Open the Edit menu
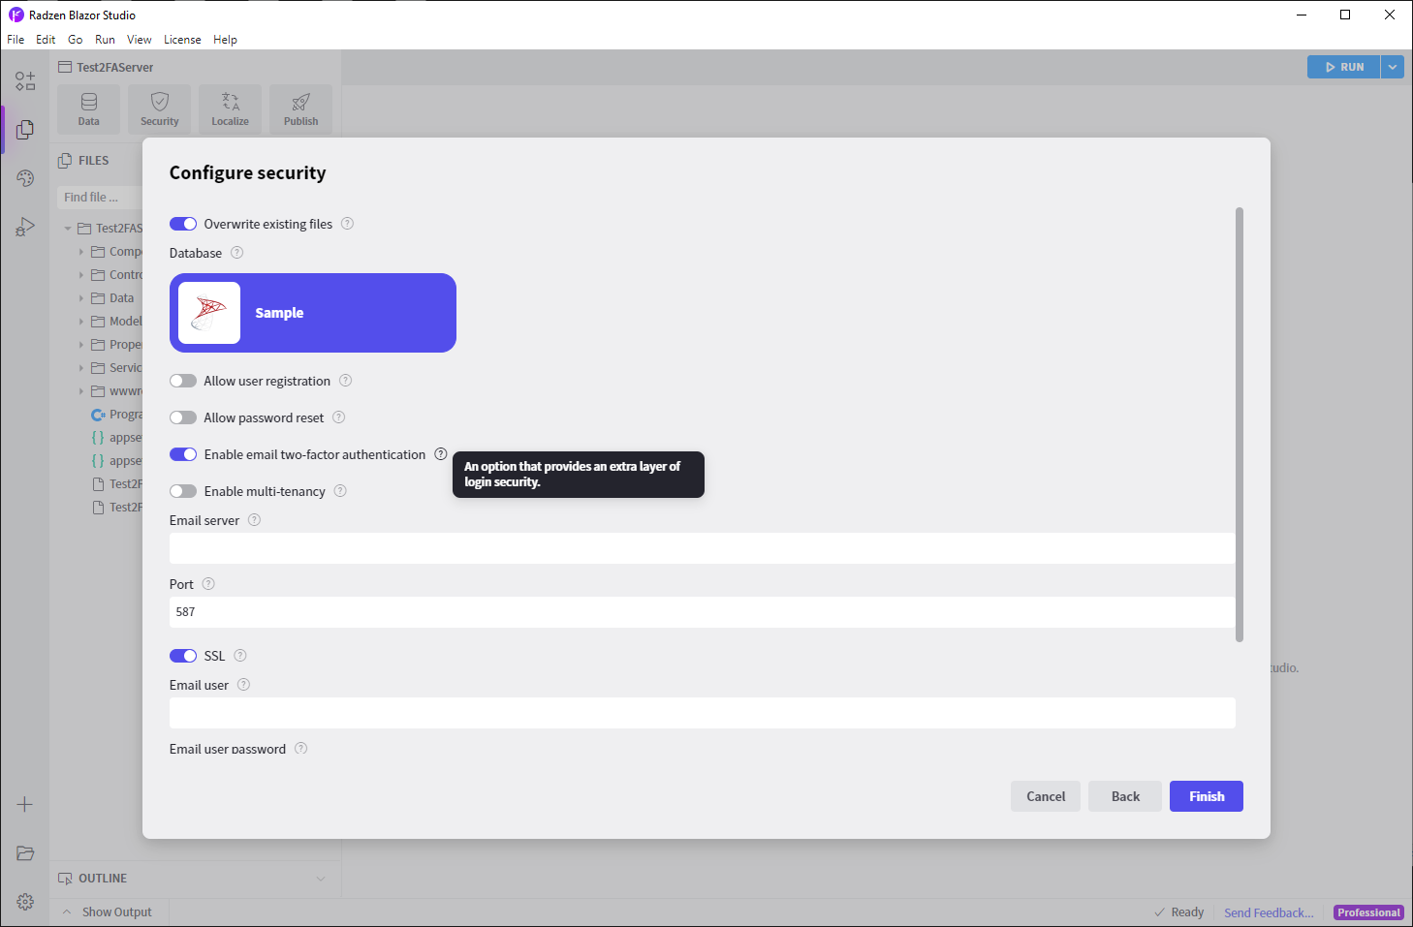The height and width of the screenshot is (927, 1413). pyautogui.click(x=46, y=40)
